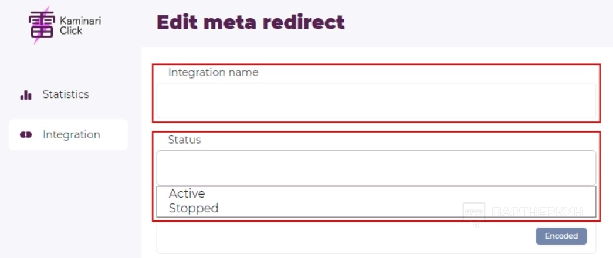
Task: Click the Statistics bar chart icon
Action: 25,95
